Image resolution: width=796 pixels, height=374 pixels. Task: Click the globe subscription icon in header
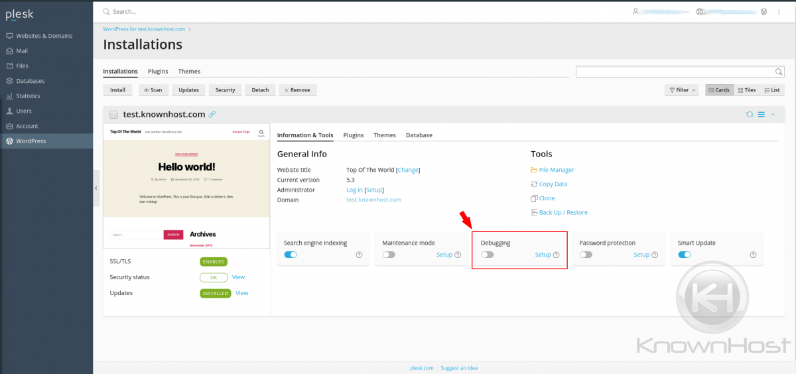point(700,11)
